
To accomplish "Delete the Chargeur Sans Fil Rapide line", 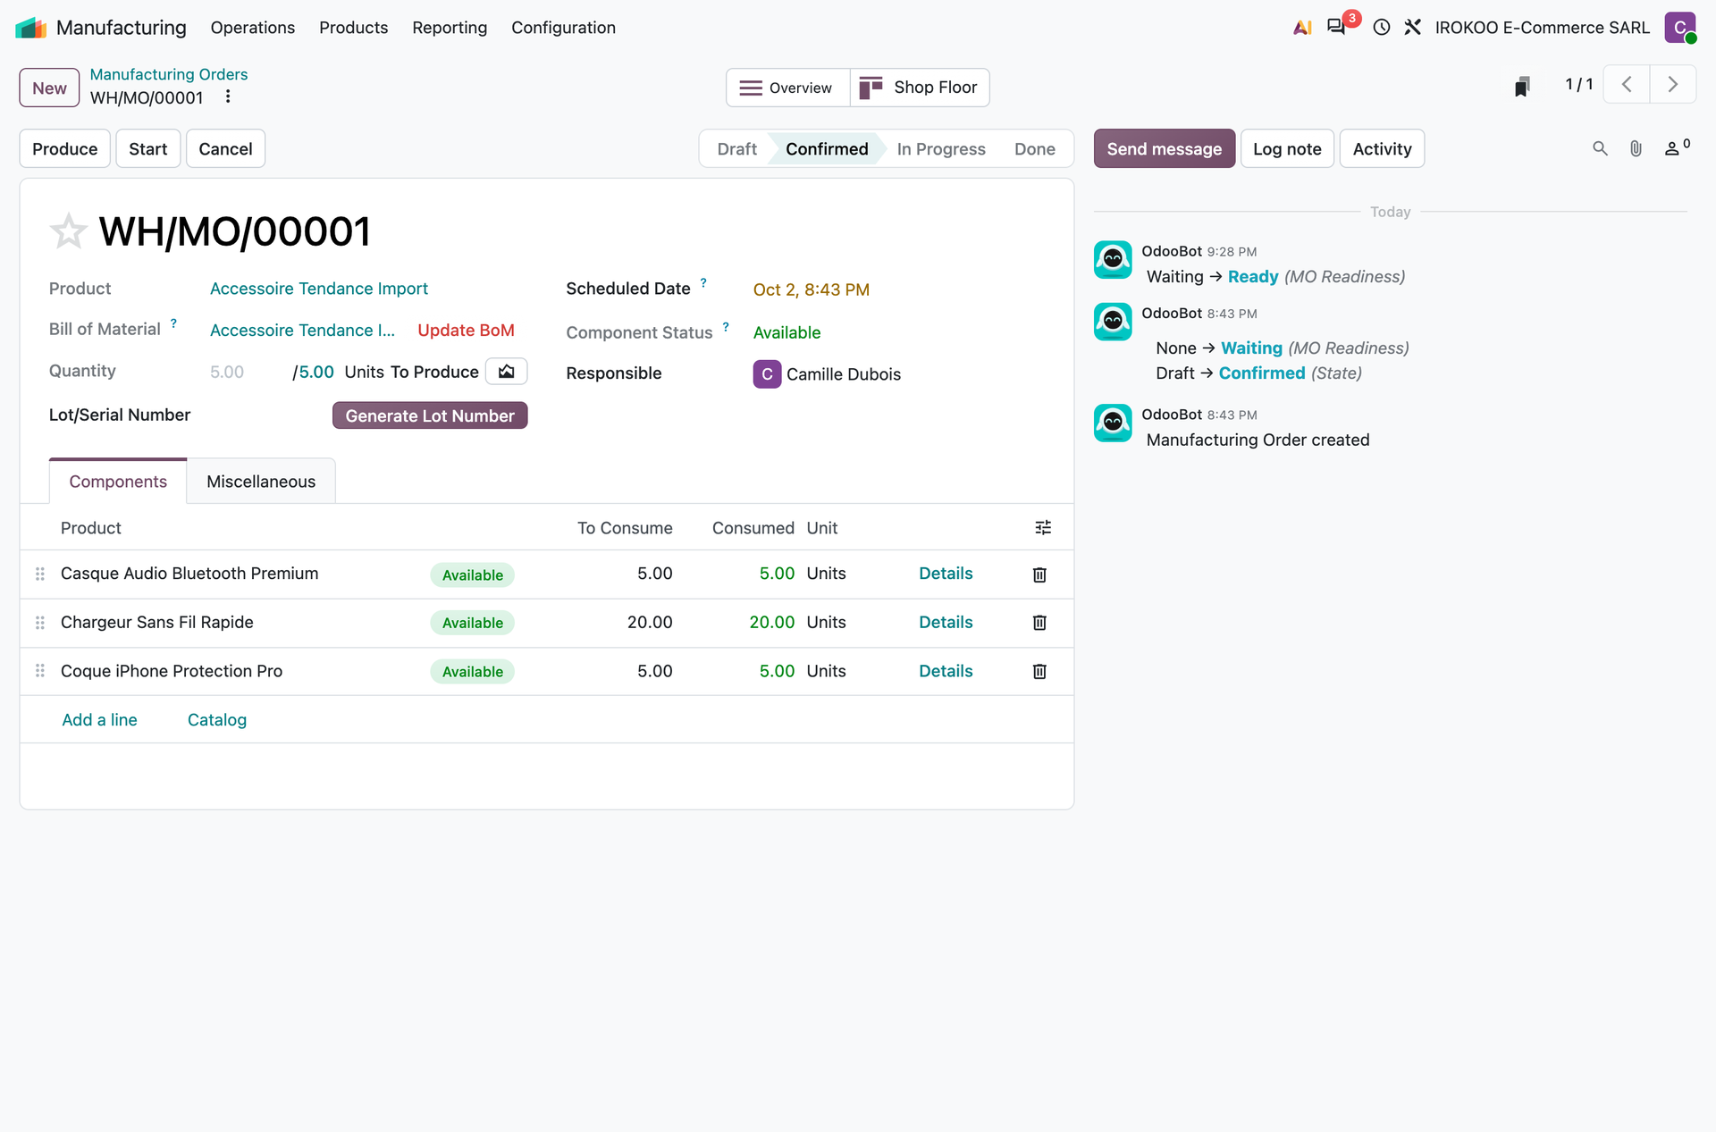I will click(x=1039, y=623).
